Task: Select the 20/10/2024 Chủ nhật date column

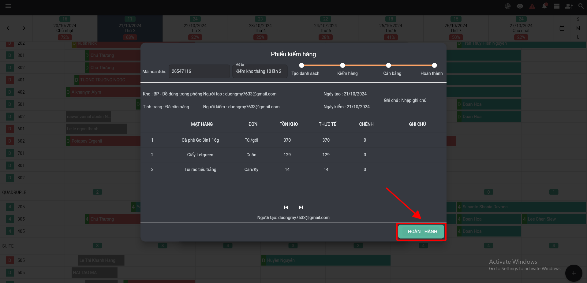Action: click(x=65, y=28)
